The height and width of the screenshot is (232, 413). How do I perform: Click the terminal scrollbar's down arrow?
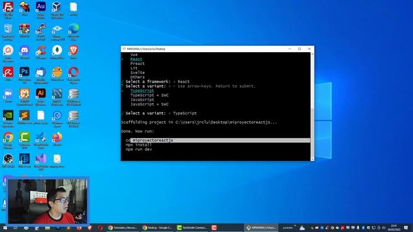point(312,159)
